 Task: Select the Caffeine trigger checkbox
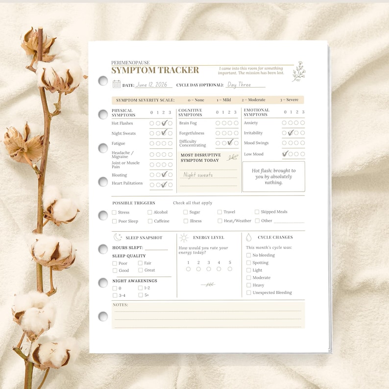pyautogui.click(x=150, y=221)
